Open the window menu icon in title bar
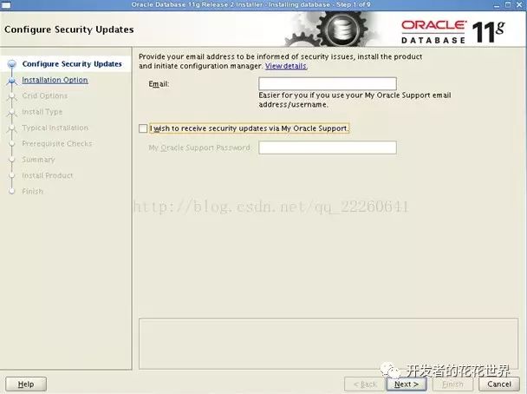The height and width of the screenshot is (394, 527). point(6,4)
